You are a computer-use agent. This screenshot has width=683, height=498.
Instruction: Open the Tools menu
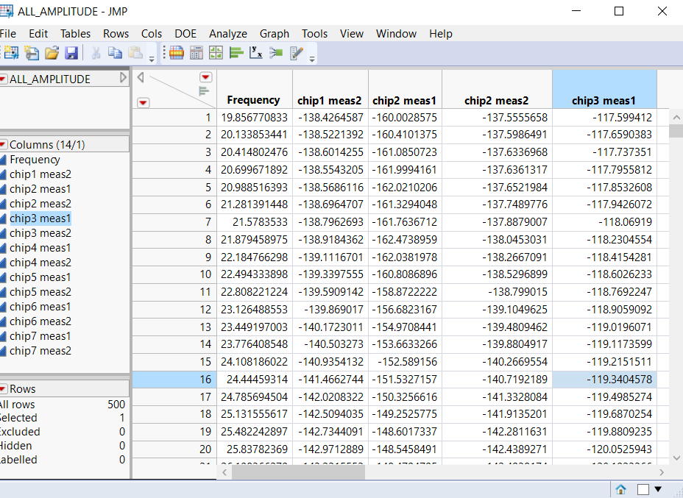tap(314, 34)
